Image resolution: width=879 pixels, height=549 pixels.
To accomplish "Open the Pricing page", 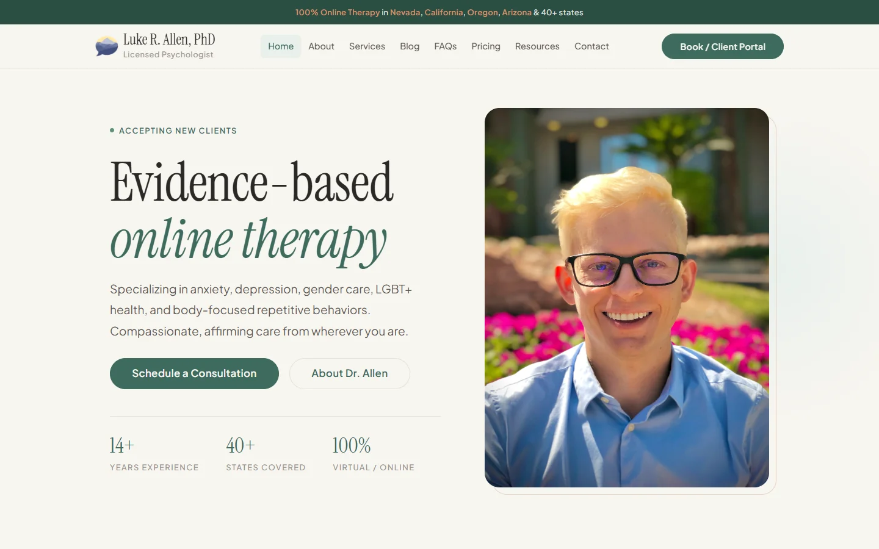I will coord(485,46).
